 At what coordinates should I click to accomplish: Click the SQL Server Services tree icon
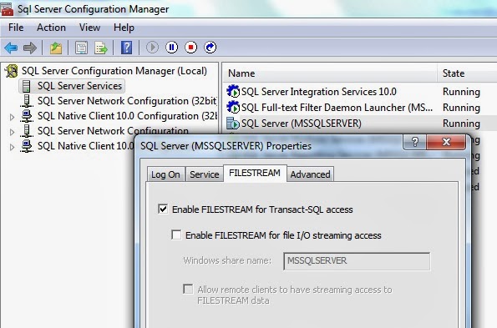pyautogui.click(x=27, y=86)
